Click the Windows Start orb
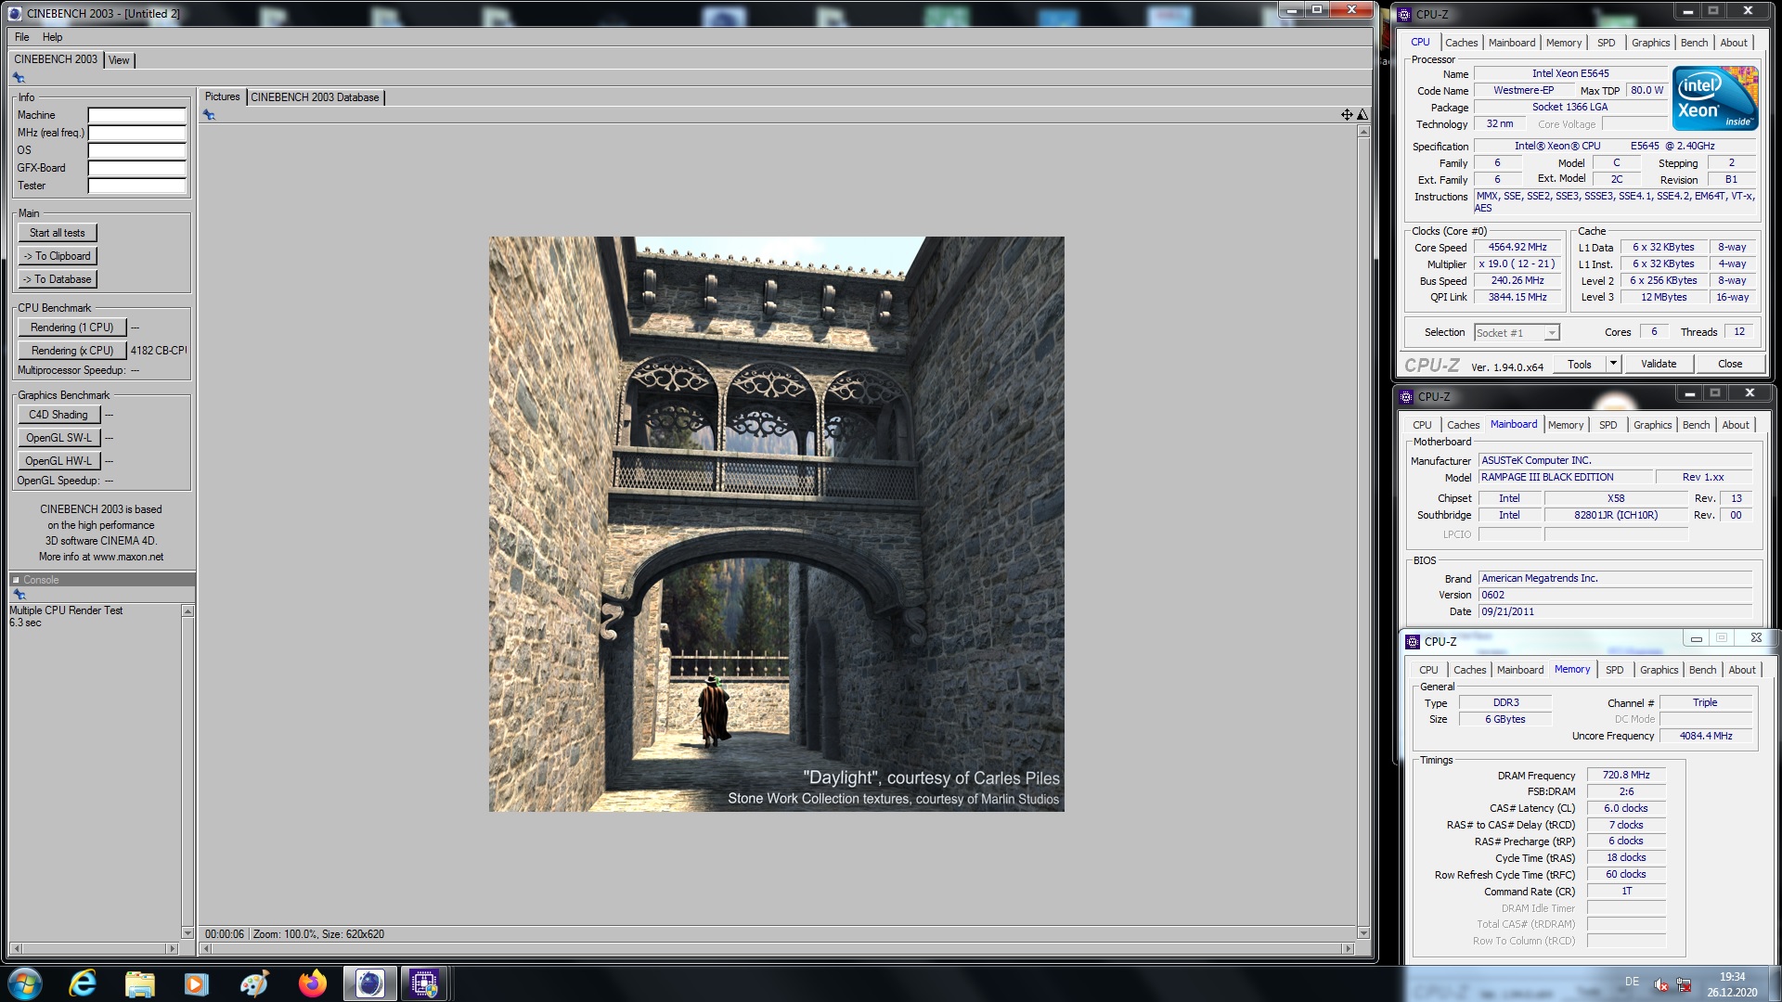The image size is (1782, 1002). point(25,983)
